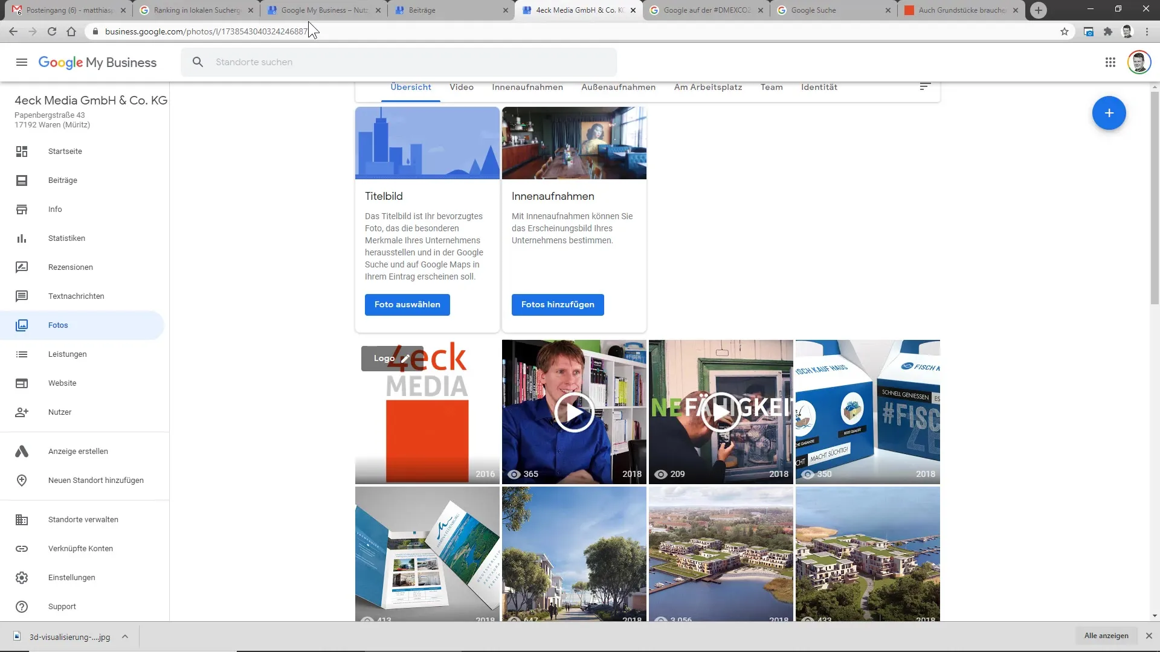Open the Statistiken sidebar link

pyautogui.click(x=66, y=238)
